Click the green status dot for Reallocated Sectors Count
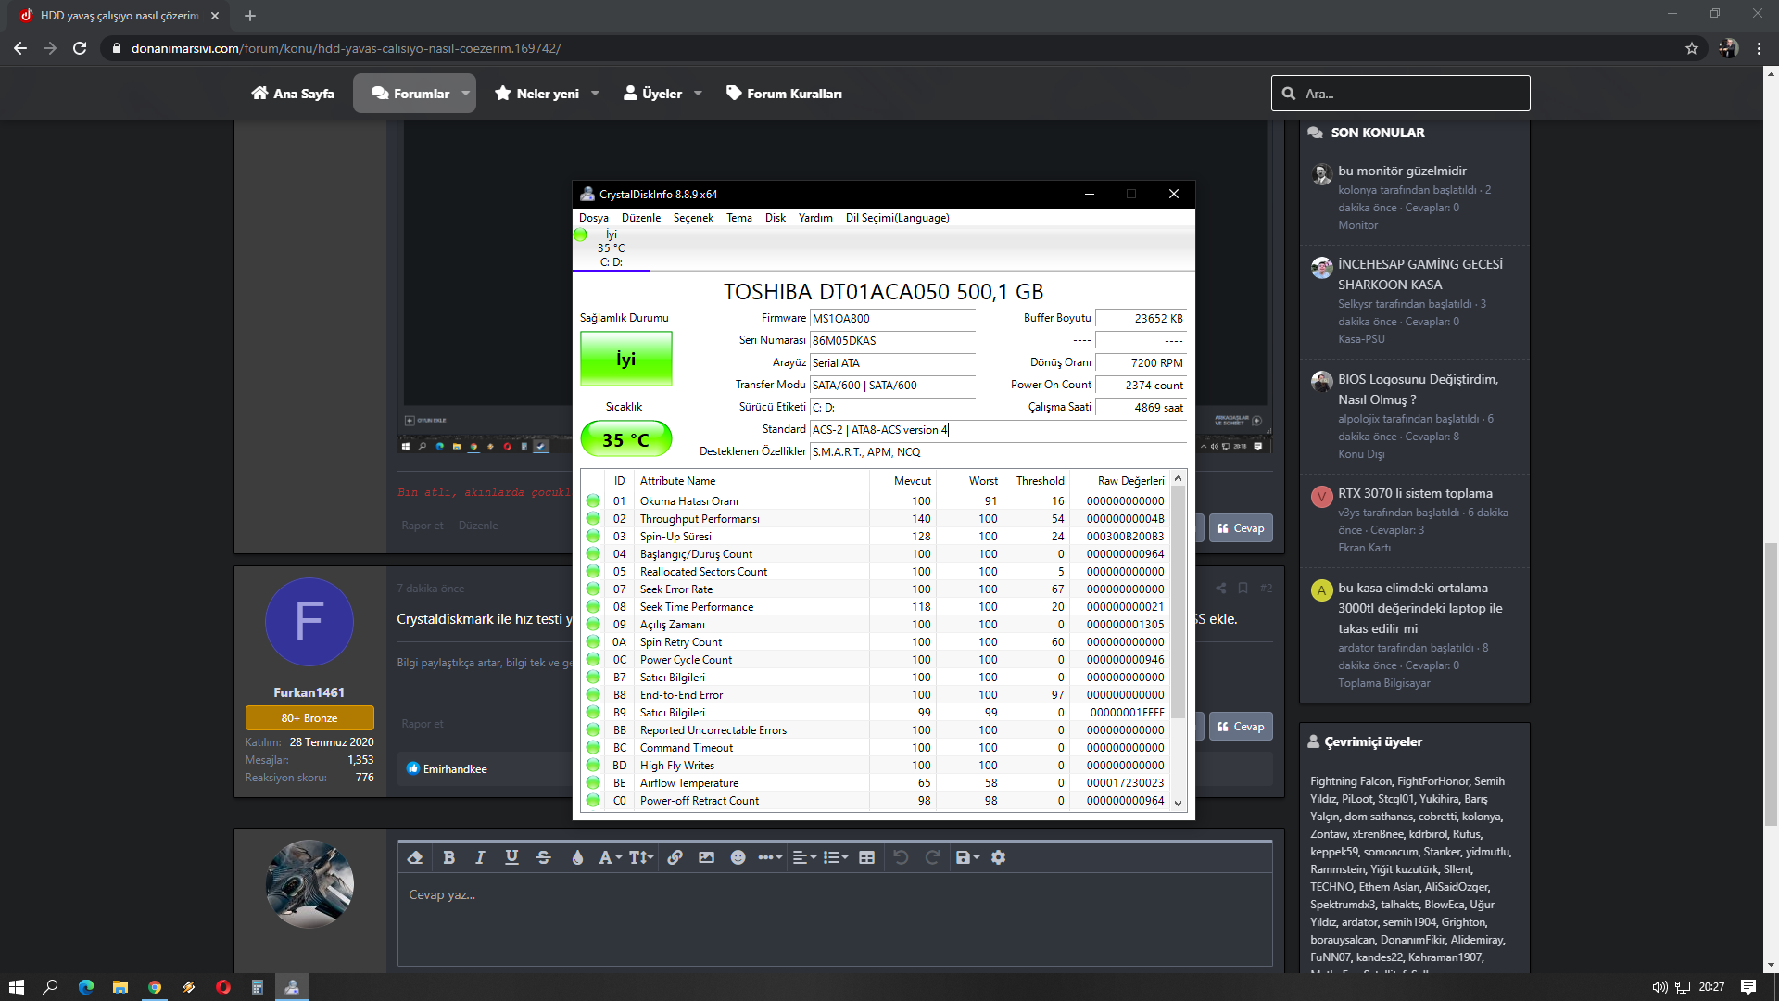The image size is (1779, 1001). click(593, 571)
